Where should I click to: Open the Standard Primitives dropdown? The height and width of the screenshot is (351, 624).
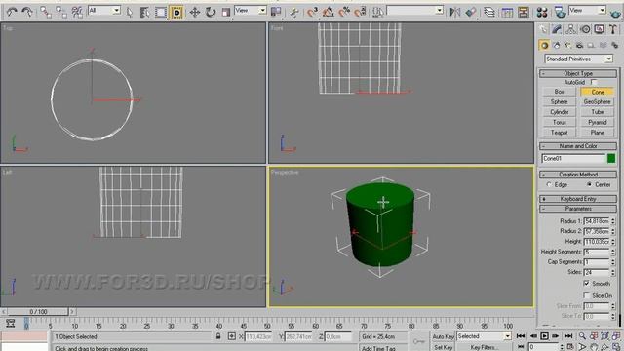(x=578, y=58)
